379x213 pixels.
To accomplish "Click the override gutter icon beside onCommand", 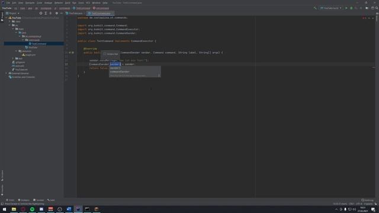I will (x=70, y=53).
